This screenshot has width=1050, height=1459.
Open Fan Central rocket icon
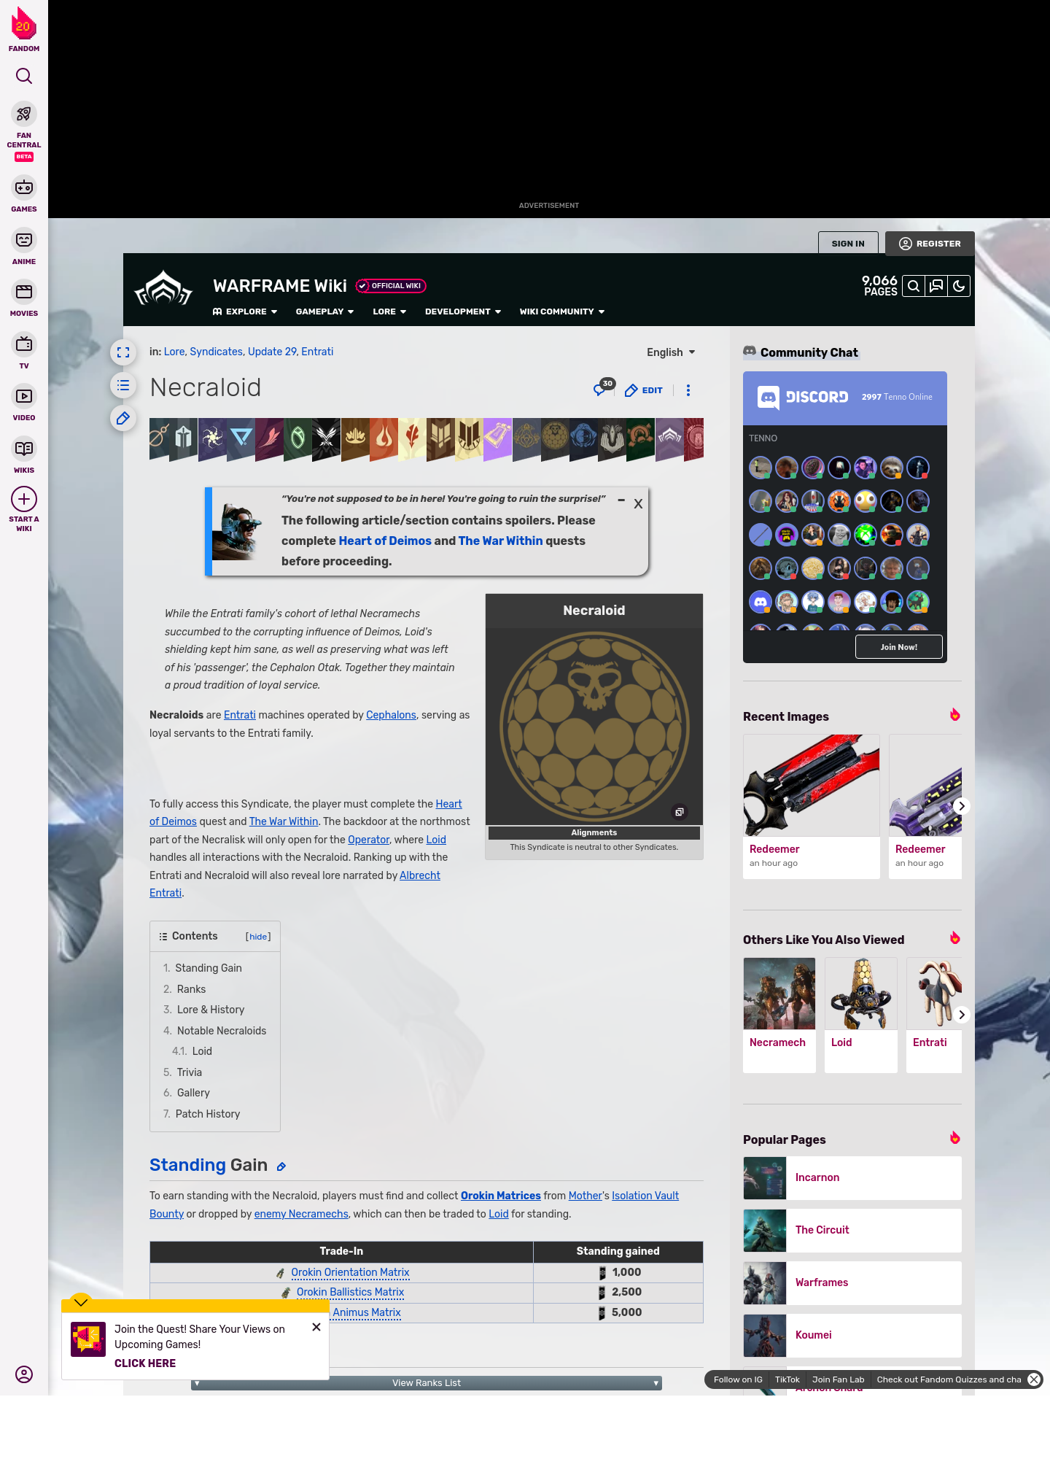(x=24, y=115)
